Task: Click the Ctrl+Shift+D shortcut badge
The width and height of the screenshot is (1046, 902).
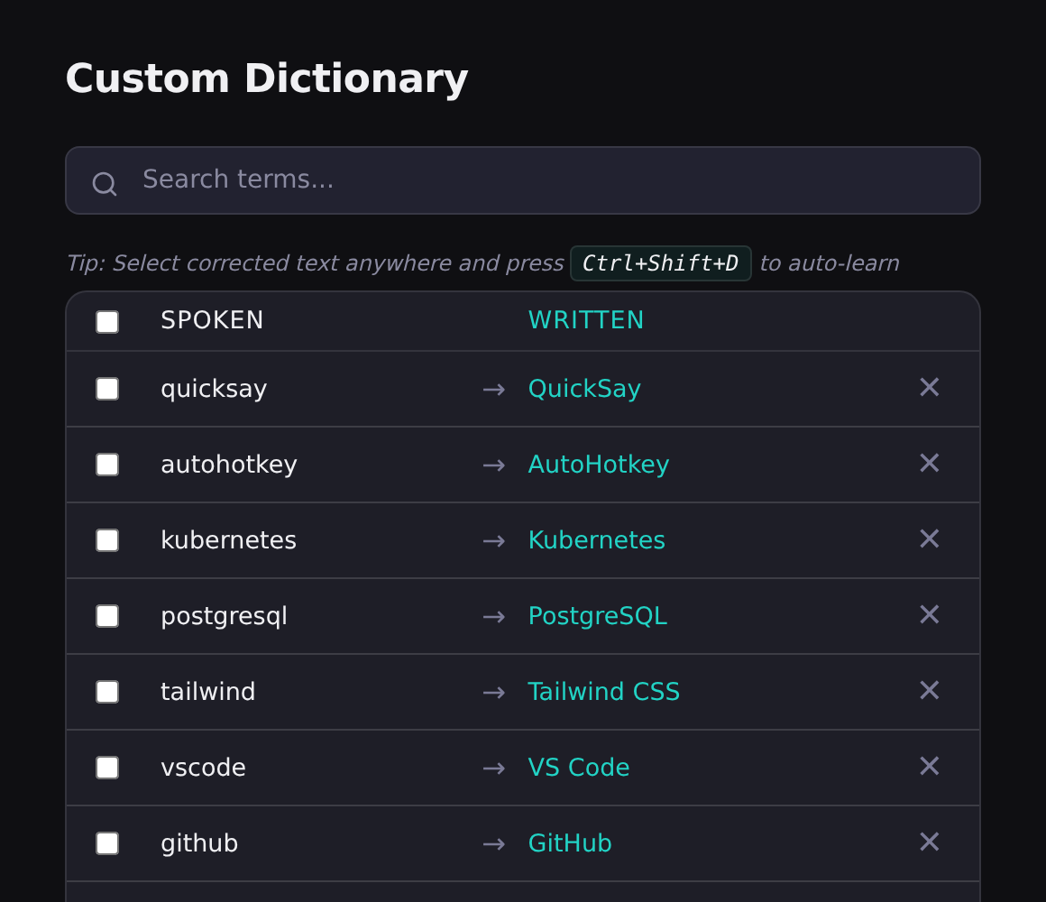Action: click(661, 262)
